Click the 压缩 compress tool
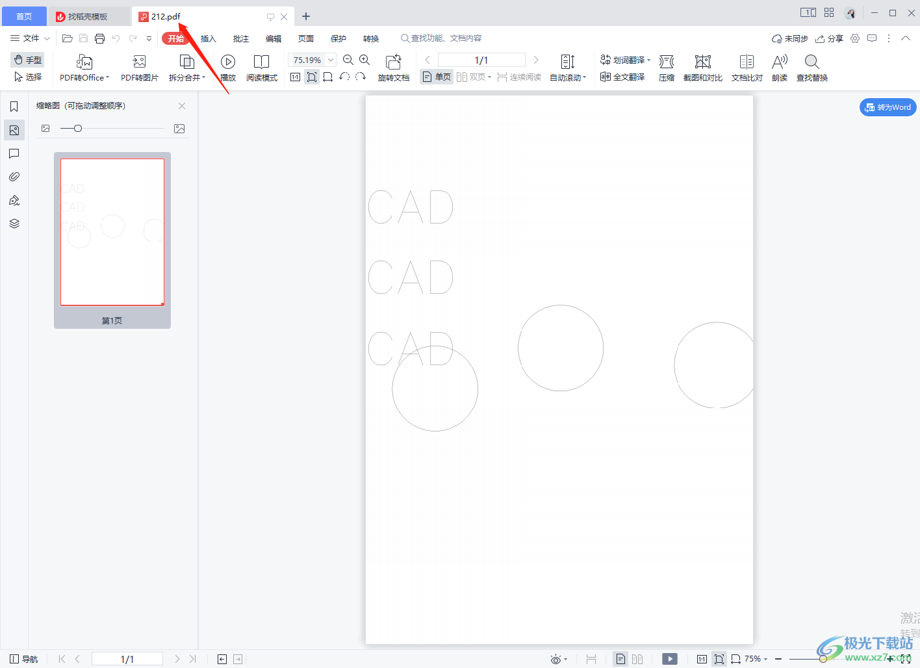The width and height of the screenshot is (920, 668). (x=667, y=68)
